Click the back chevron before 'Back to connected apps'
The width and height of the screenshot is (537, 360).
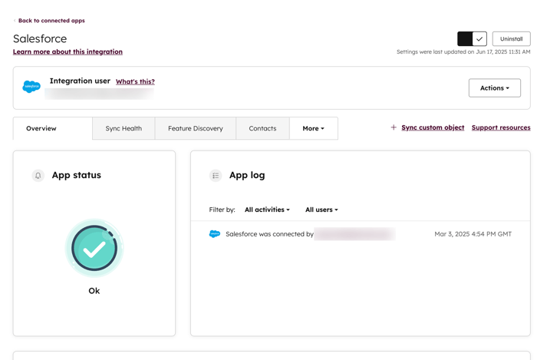[15, 21]
